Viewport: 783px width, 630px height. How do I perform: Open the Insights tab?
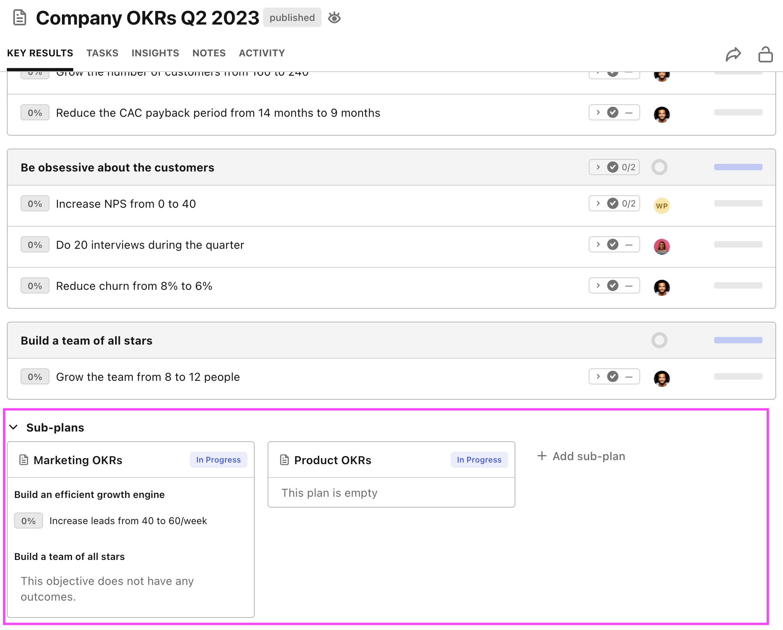click(155, 53)
